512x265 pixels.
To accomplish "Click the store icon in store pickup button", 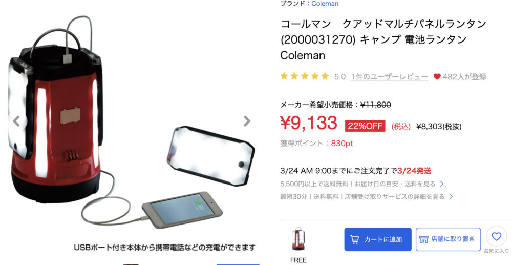I will click(423, 239).
